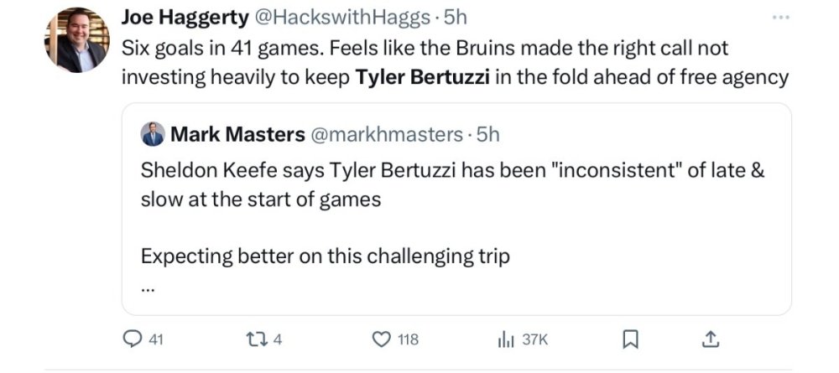Click the 37K views count
Screen dimensions: 839x373
[535, 339]
